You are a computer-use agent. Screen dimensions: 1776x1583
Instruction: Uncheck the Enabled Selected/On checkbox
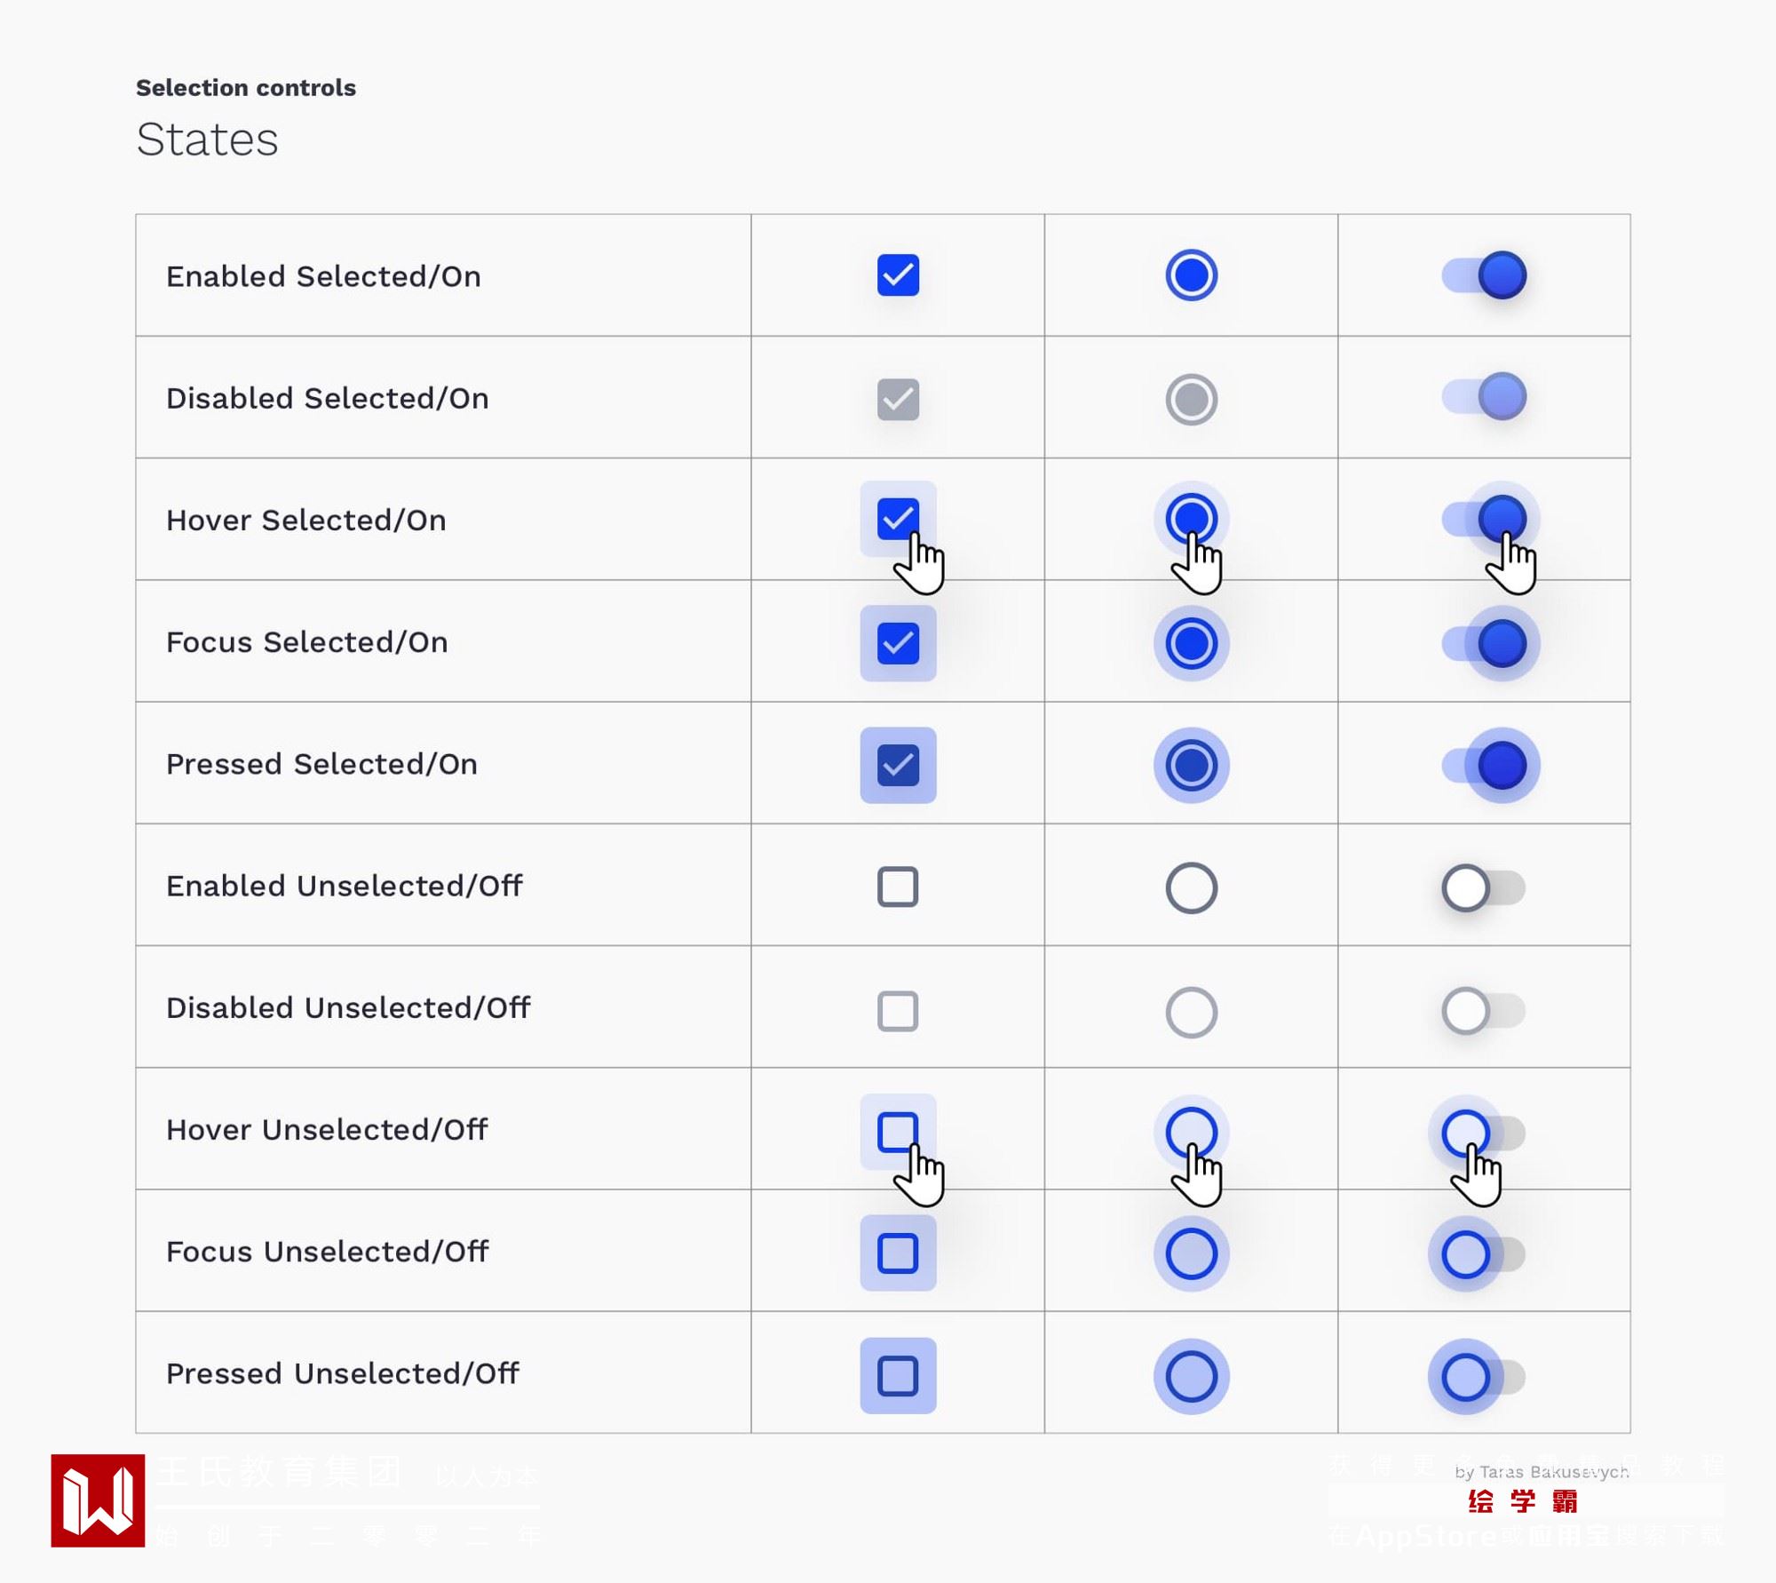(x=898, y=275)
